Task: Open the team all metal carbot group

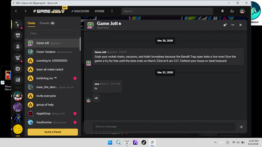Action: [52, 69]
